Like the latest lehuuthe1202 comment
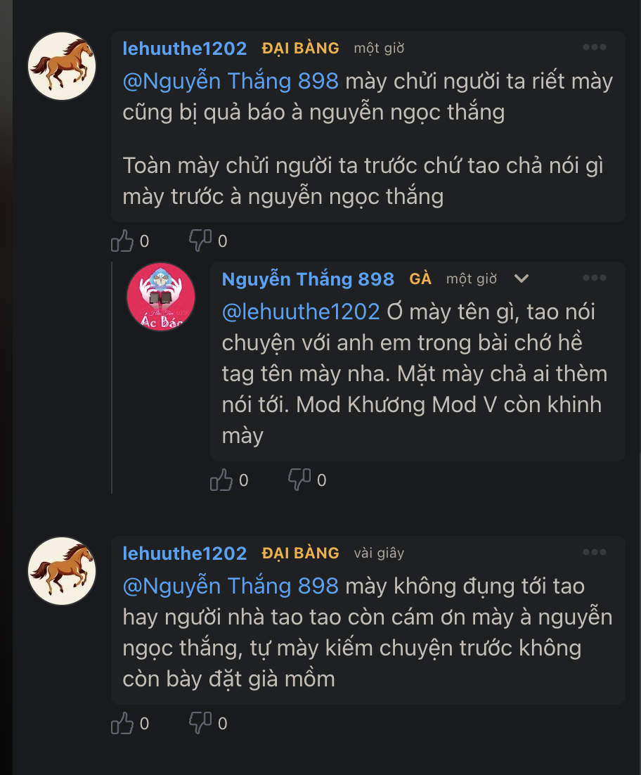Viewport: 641px width, 775px height. pyautogui.click(x=122, y=724)
